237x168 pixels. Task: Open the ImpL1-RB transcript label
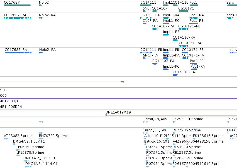tap(171, 32)
